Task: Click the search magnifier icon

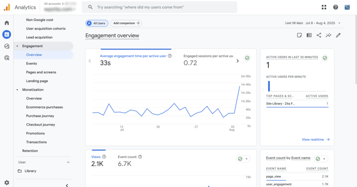Action: [90, 7]
